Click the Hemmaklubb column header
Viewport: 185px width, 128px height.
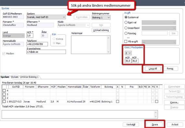click(x=74, y=87)
